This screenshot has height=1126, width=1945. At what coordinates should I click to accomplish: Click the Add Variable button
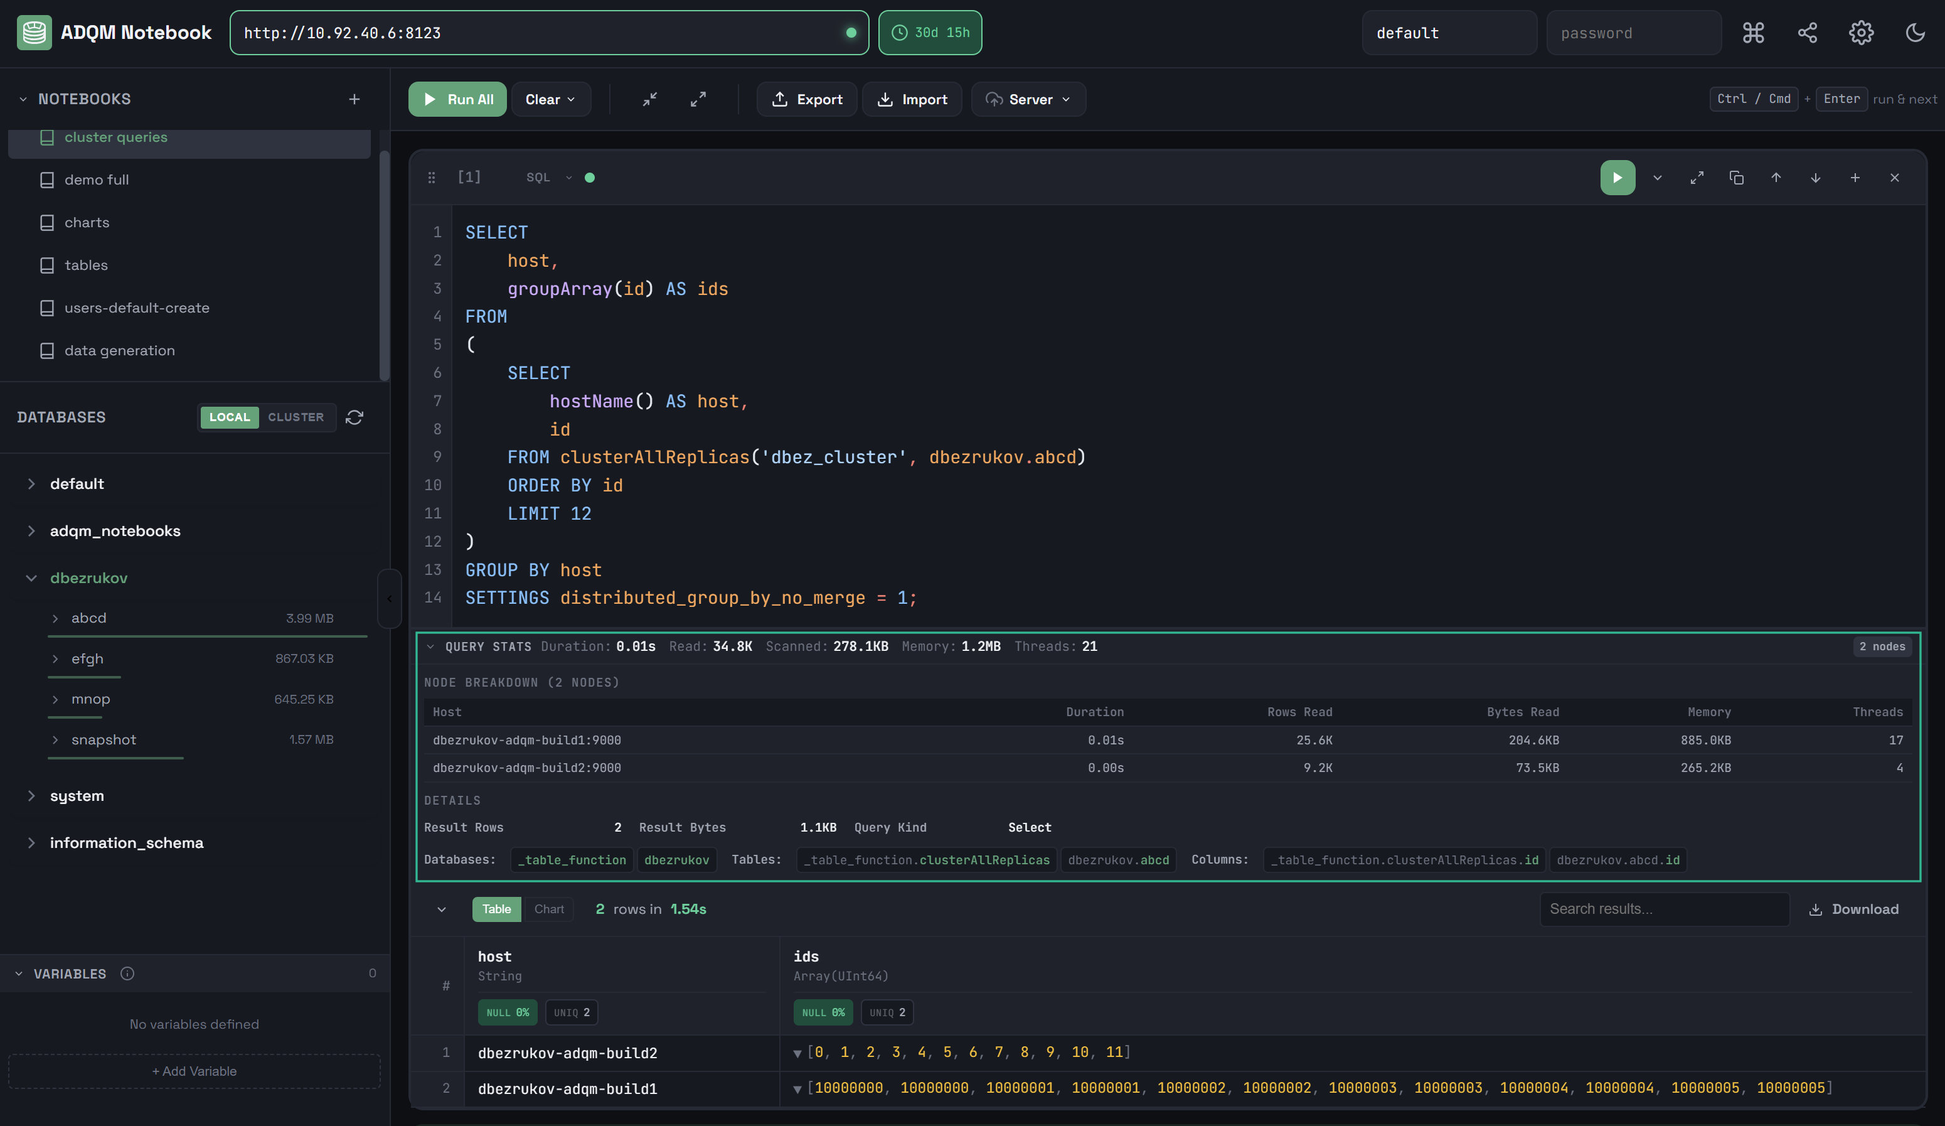193,1071
